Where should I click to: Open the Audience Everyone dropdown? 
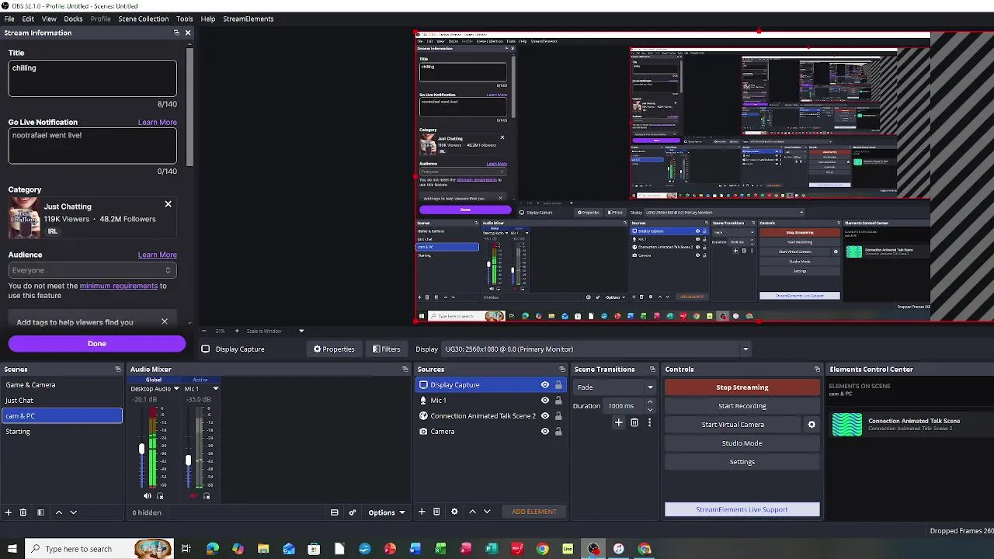click(92, 270)
